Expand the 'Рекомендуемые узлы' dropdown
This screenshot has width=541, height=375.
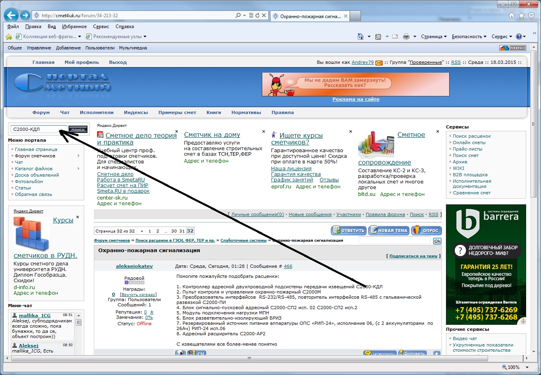(x=145, y=37)
